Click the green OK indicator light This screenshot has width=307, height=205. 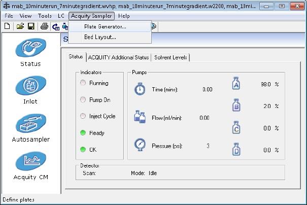point(83,149)
